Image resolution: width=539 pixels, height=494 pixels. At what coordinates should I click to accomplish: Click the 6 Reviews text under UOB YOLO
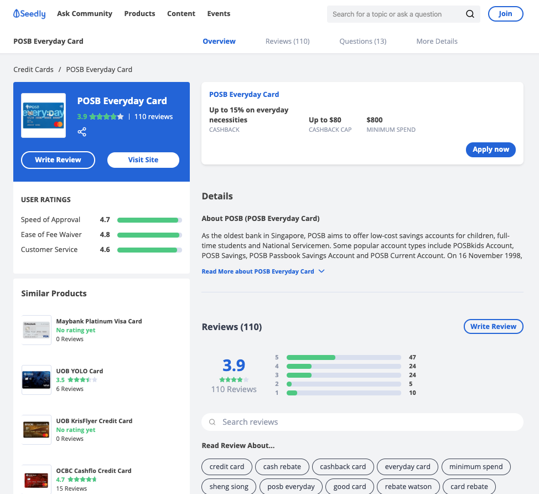pos(70,389)
